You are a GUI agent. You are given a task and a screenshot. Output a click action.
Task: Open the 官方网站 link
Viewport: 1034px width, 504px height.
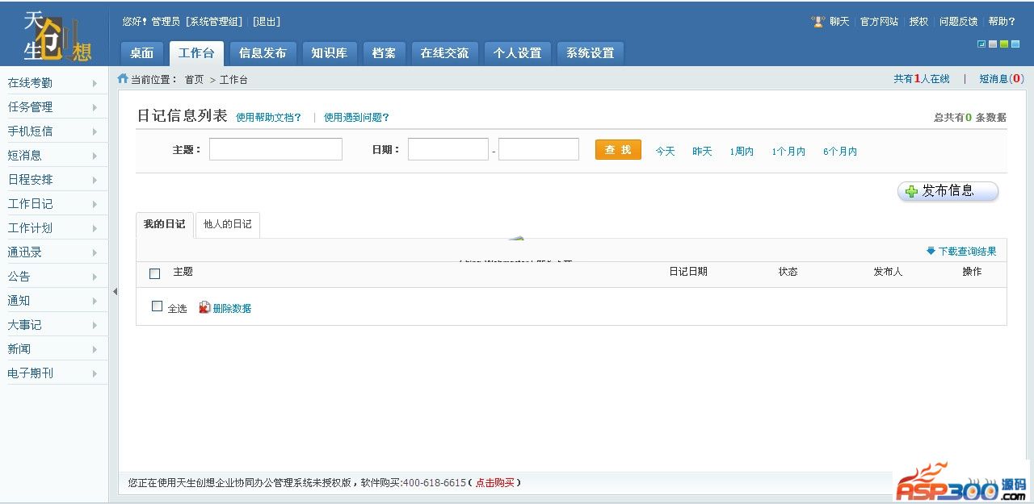click(879, 22)
